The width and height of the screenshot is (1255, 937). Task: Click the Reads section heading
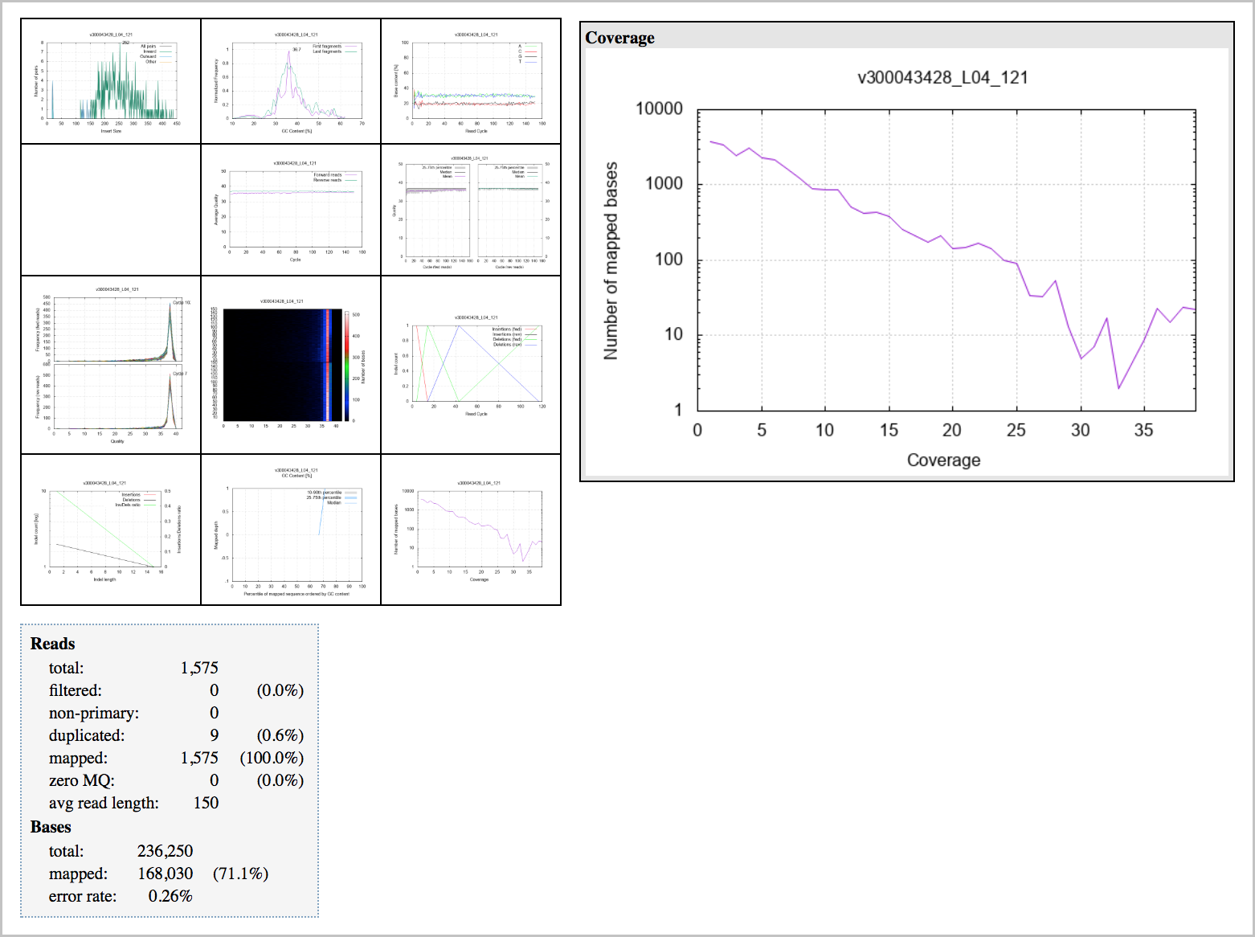(x=52, y=644)
